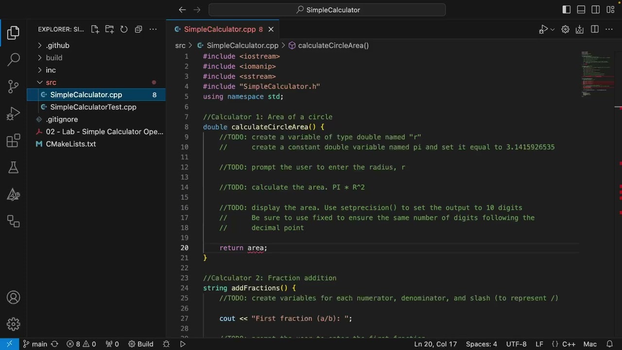
Task: Change end of line sequence LF
Action: point(539,344)
